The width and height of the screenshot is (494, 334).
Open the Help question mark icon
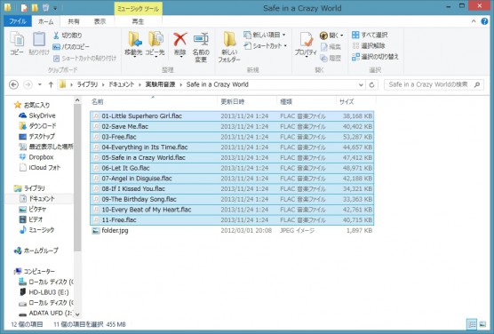click(484, 21)
